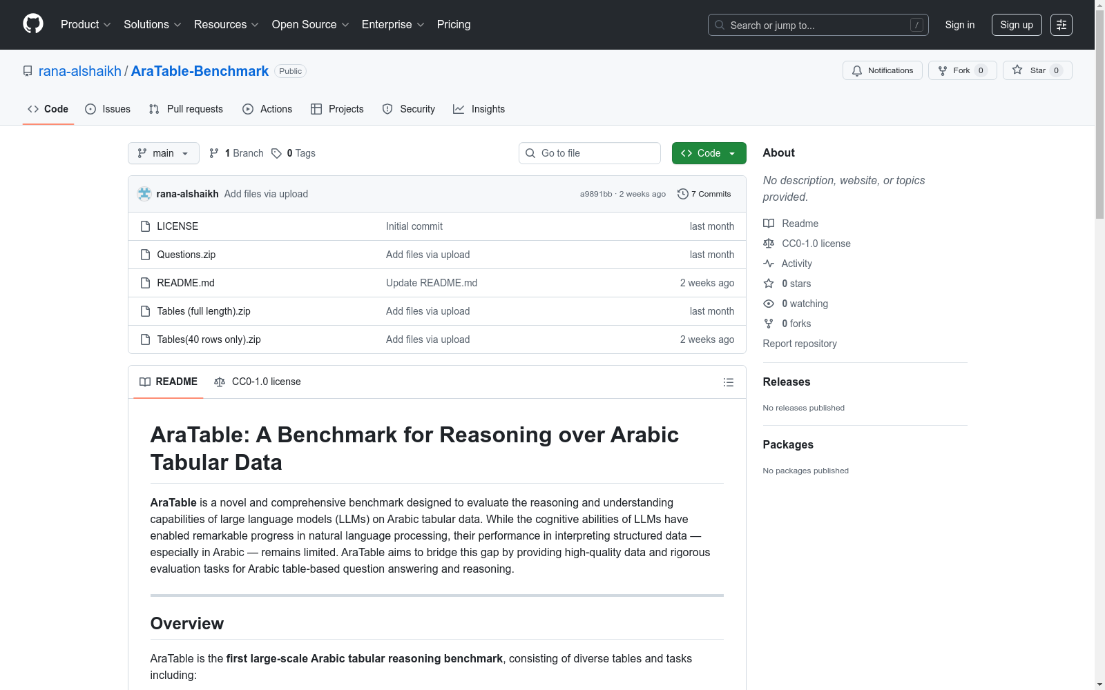Expand the Product menu
Viewport: 1105px width, 690px height.
tap(86, 24)
